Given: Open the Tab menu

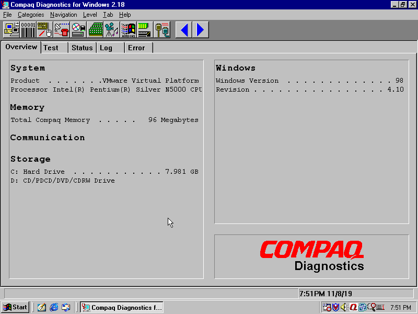Looking at the screenshot, I should point(108,15).
